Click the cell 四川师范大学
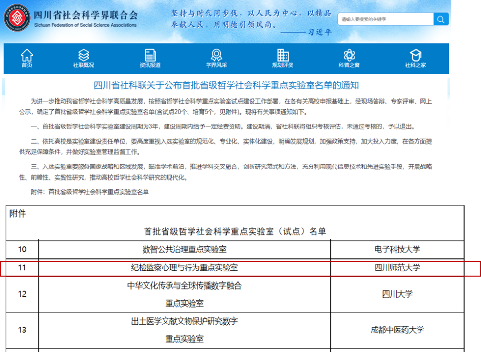This screenshot has height=352, width=481. 397,268
